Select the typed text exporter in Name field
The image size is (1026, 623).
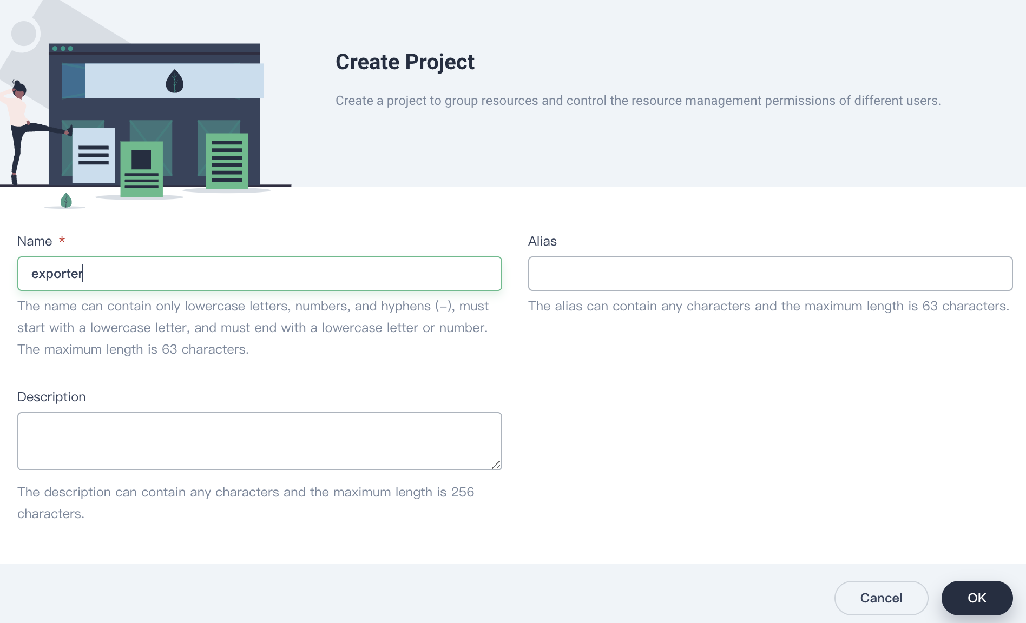[56, 274]
